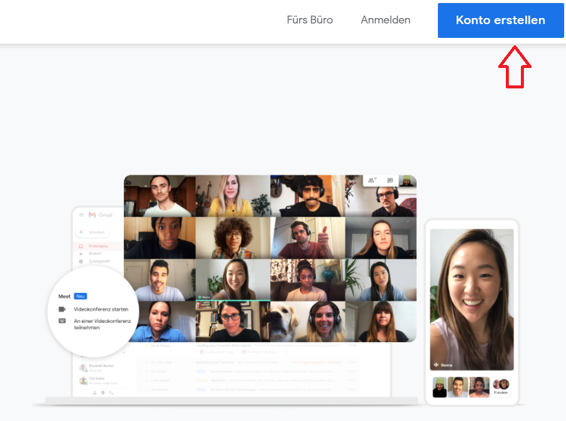Select the Zurückgestellt snoozed folder
566x421 pixels.
coord(99,261)
